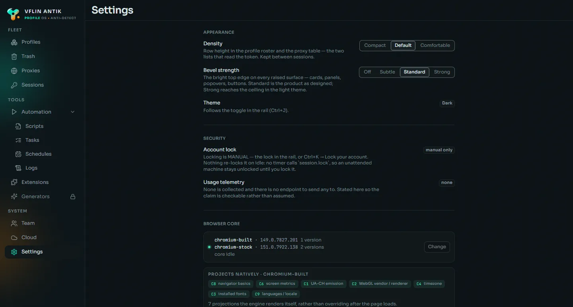Click the Proxies globe icon

click(14, 71)
